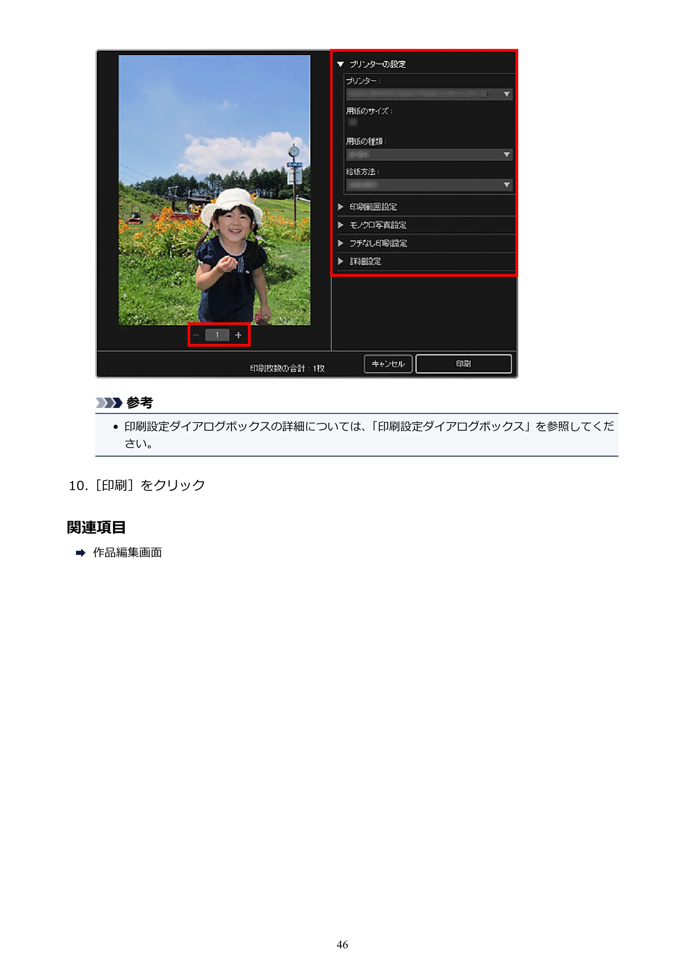This screenshot has height=969, width=685.
Task: Open the プリンター dropdown list
Action: click(429, 94)
